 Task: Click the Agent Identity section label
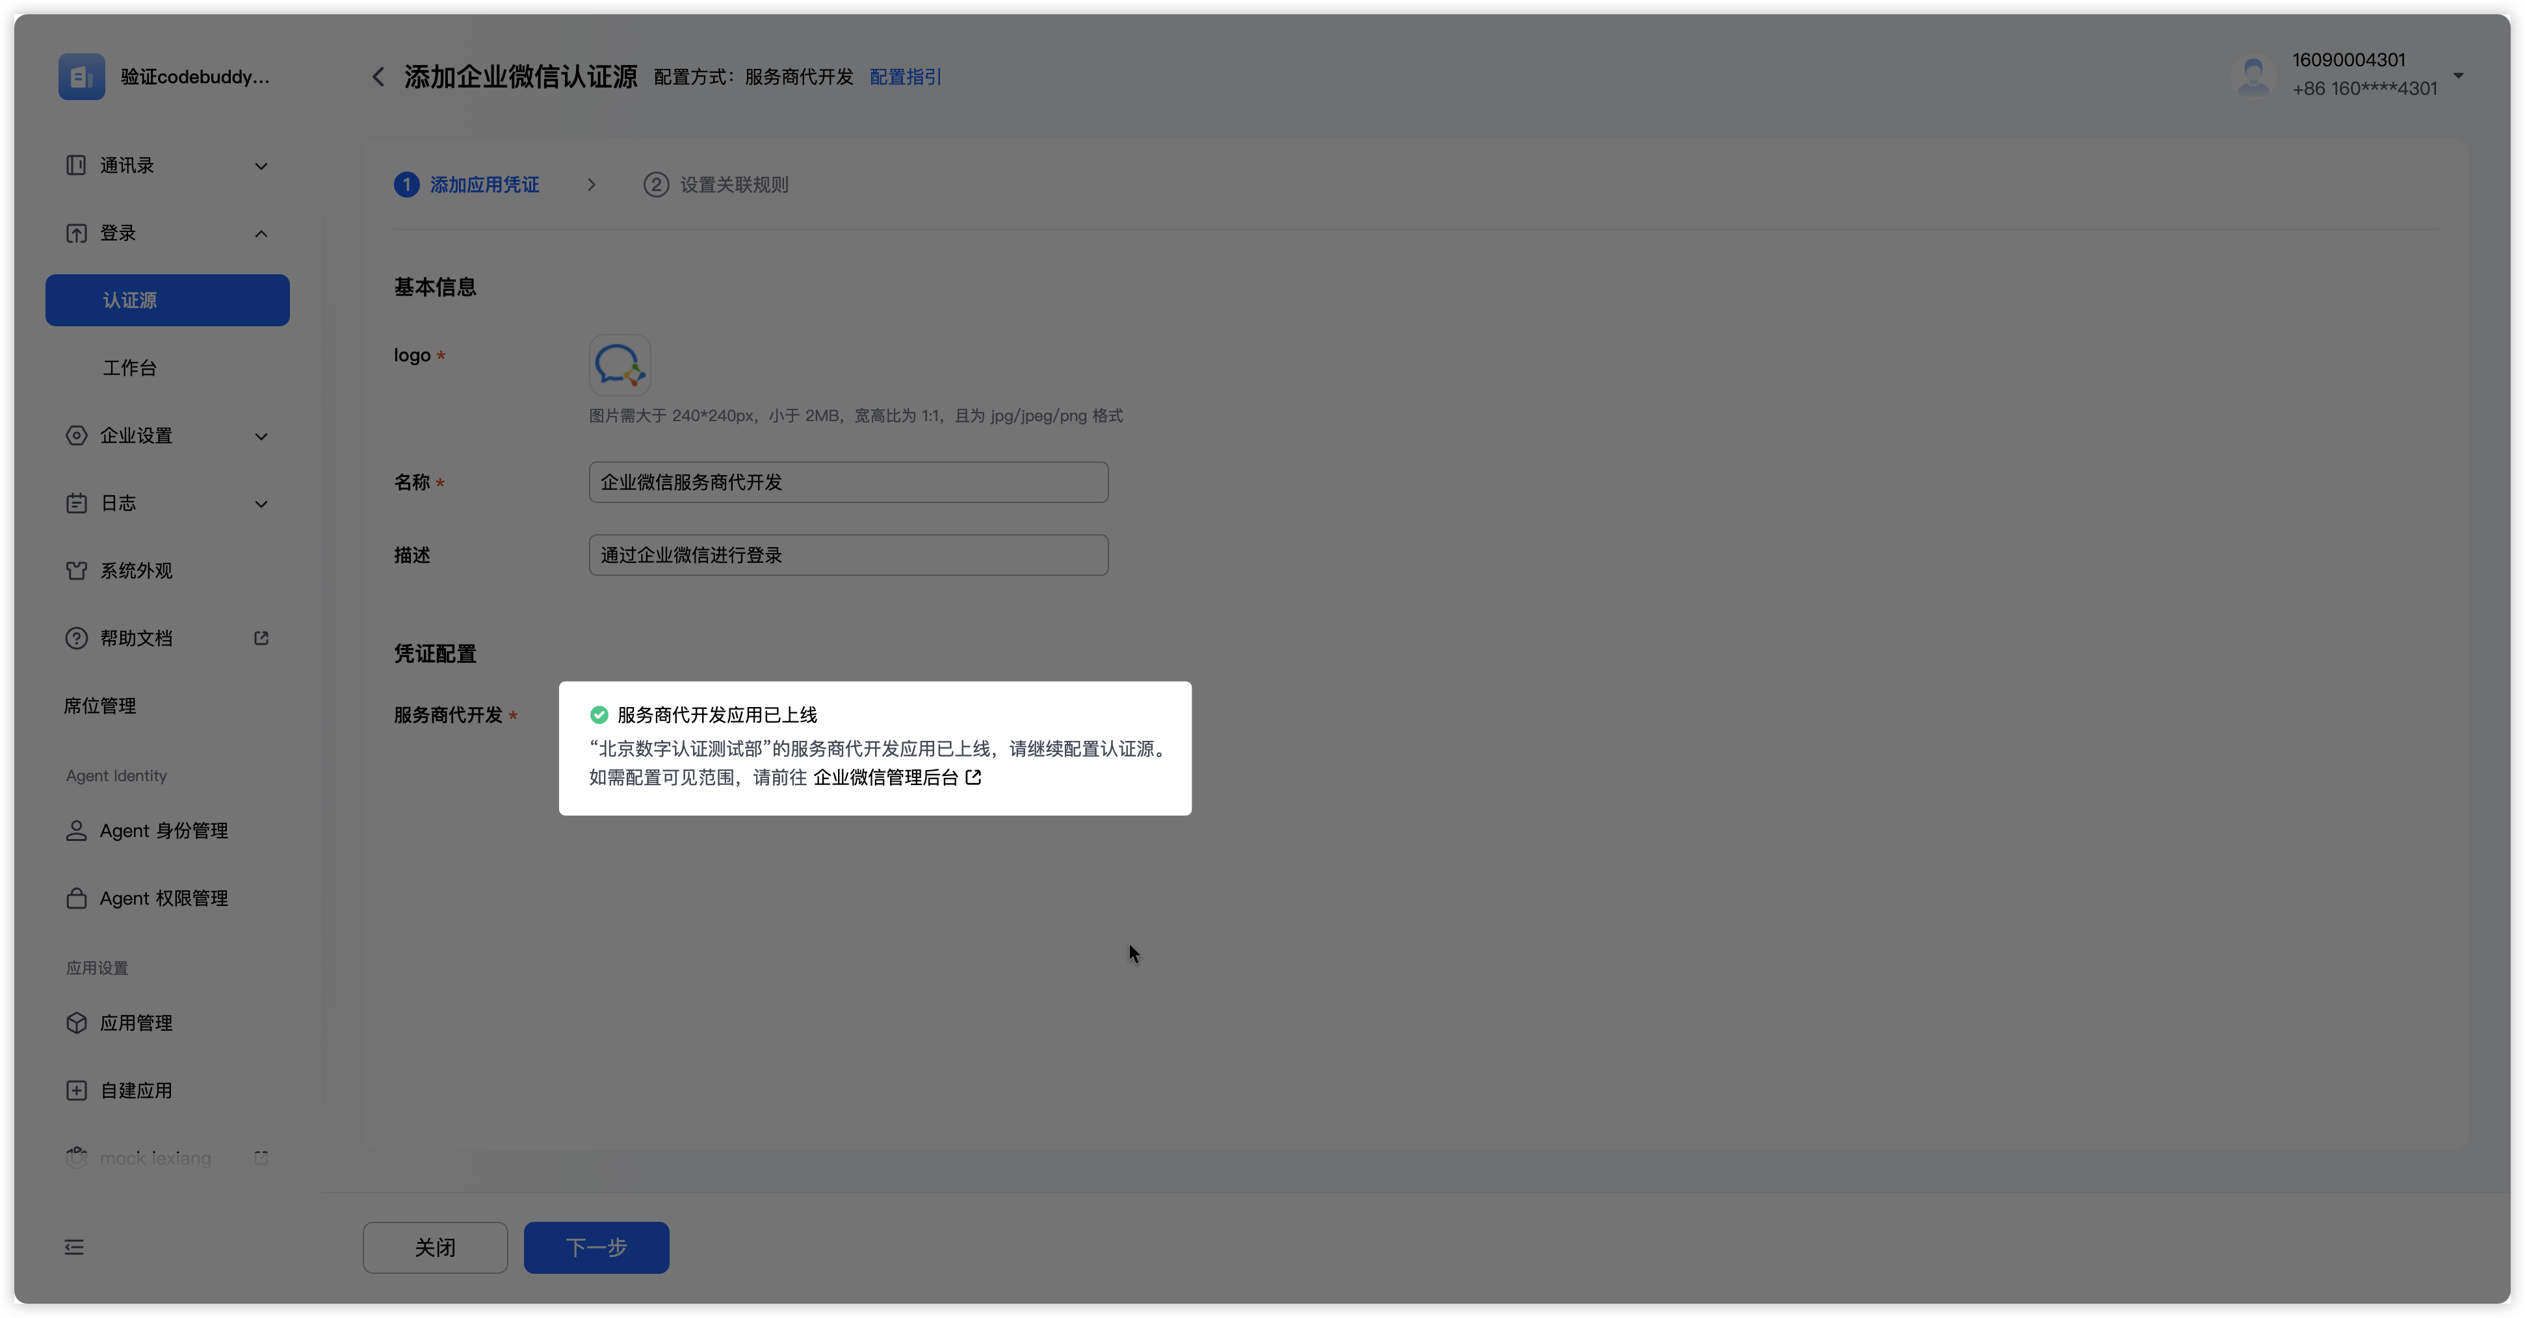click(x=116, y=775)
